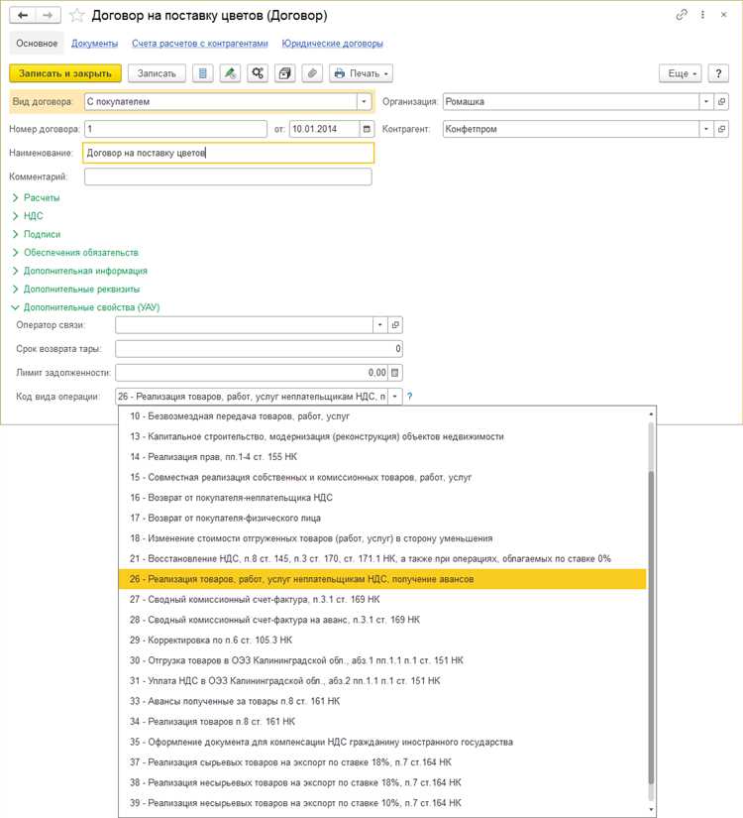
Task: Open the Организация Ромашка record button
Action: tap(721, 101)
